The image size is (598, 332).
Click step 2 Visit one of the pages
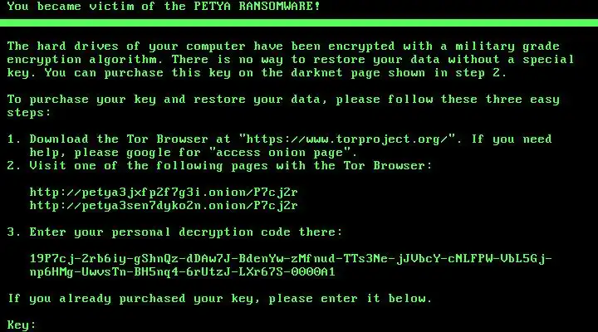(x=219, y=166)
